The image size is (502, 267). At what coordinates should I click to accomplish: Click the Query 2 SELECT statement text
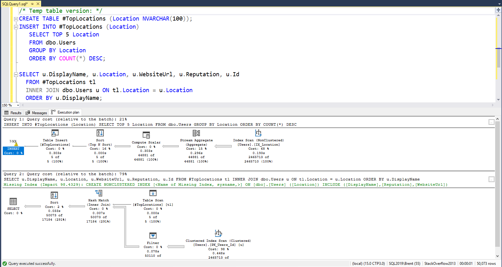[x=212, y=180]
